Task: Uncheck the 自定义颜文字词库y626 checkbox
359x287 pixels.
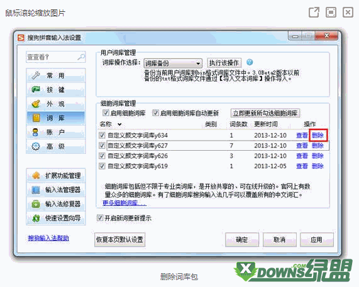Action: tap(102, 156)
